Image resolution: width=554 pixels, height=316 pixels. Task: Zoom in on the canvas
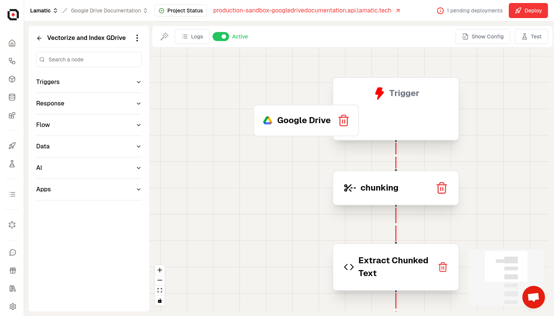click(x=160, y=270)
